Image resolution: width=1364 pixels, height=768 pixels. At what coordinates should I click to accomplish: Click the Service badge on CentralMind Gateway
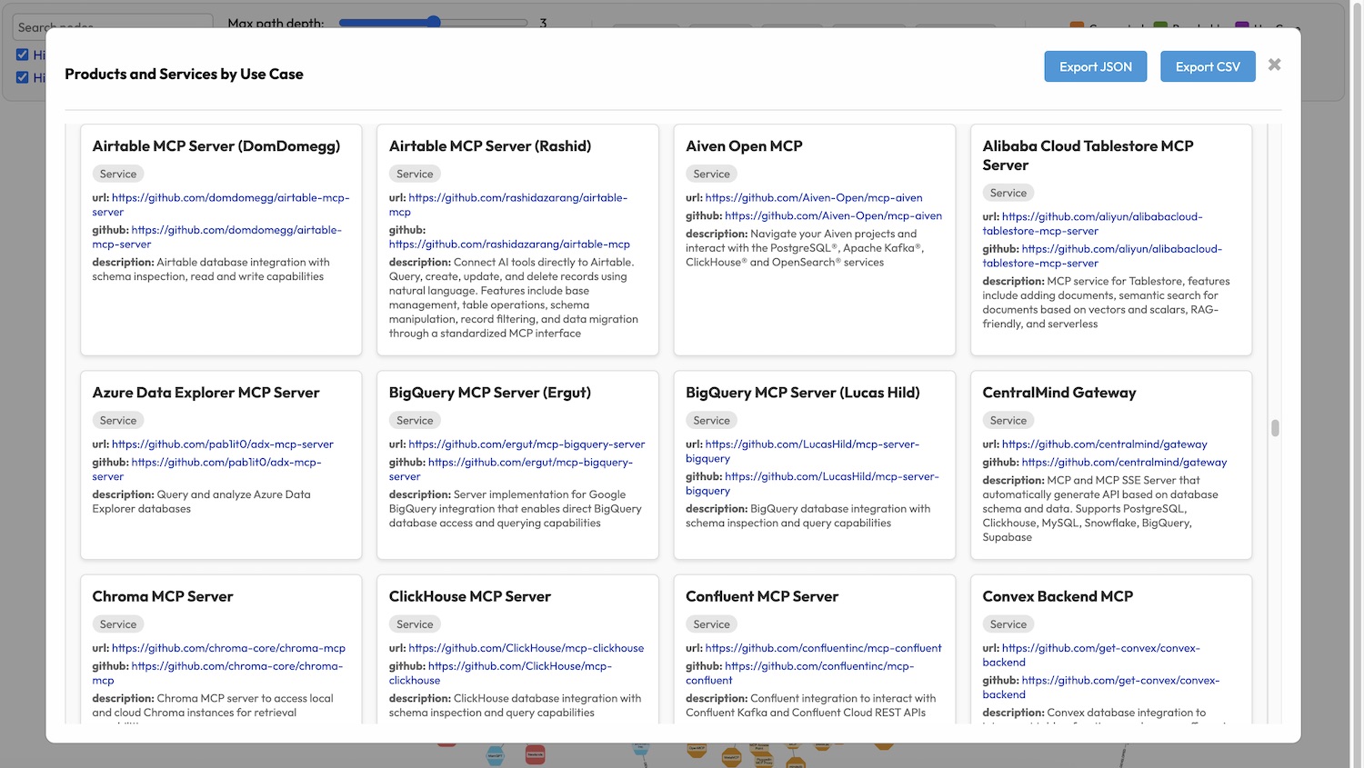pyautogui.click(x=1008, y=420)
